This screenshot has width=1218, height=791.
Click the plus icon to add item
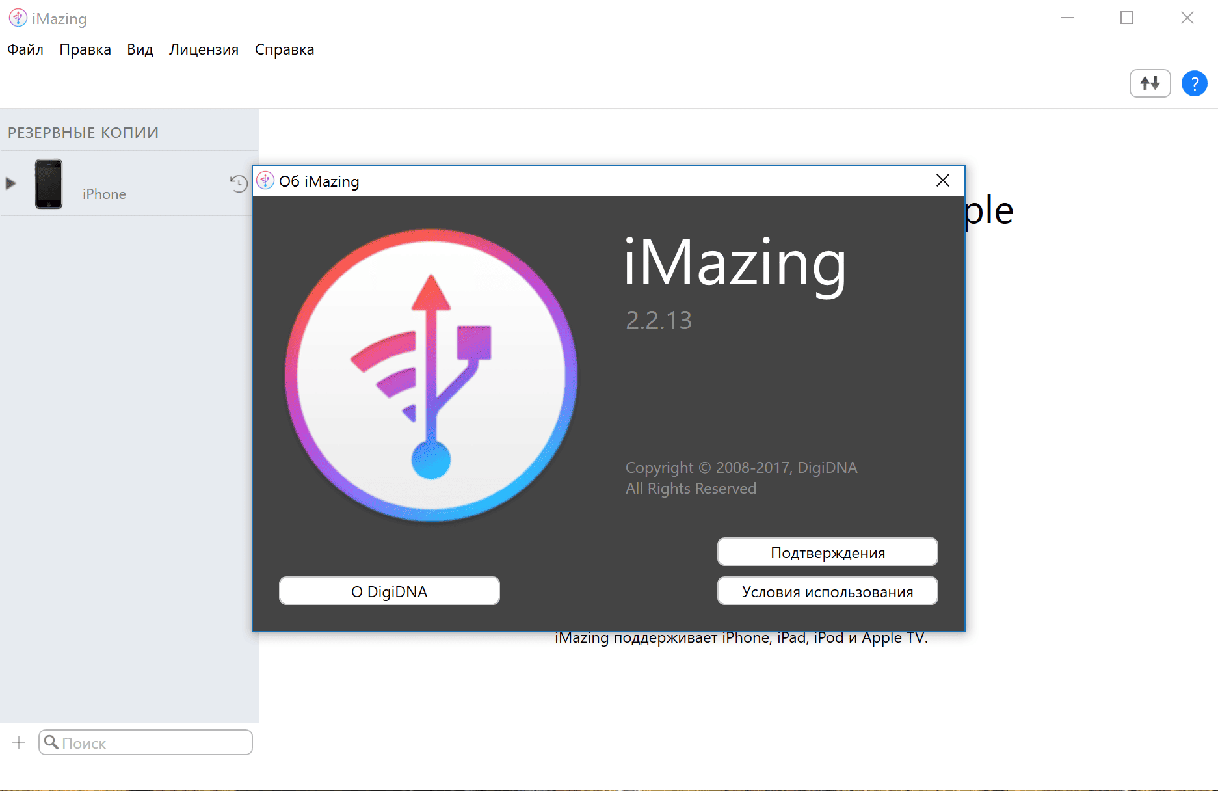(19, 742)
